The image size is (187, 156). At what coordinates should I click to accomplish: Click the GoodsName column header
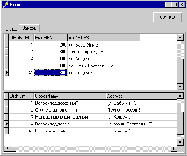pyautogui.click(x=70, y=96)
